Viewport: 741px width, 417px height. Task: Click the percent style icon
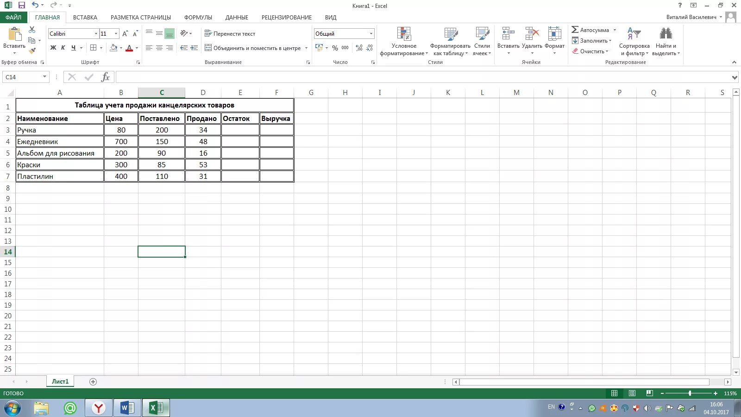tap(335, 48)
